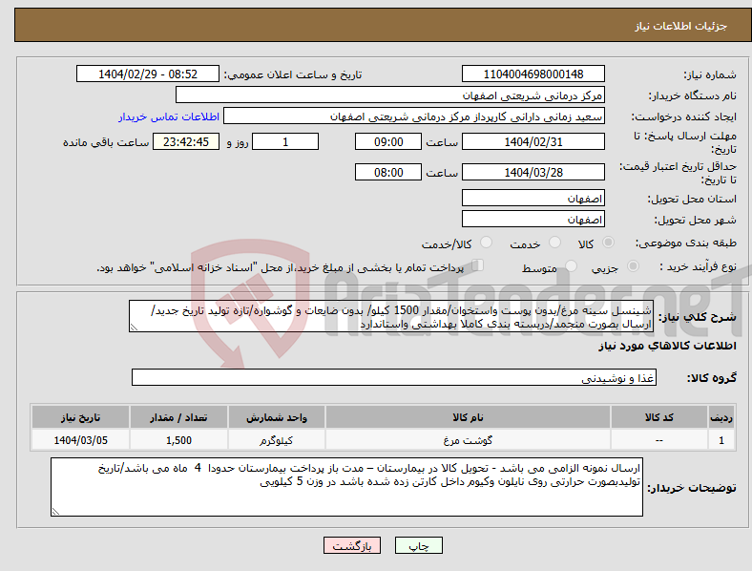Click the جزئیات اطلاعات نیاز header title

pyautogui.click(x=680, y=26)
